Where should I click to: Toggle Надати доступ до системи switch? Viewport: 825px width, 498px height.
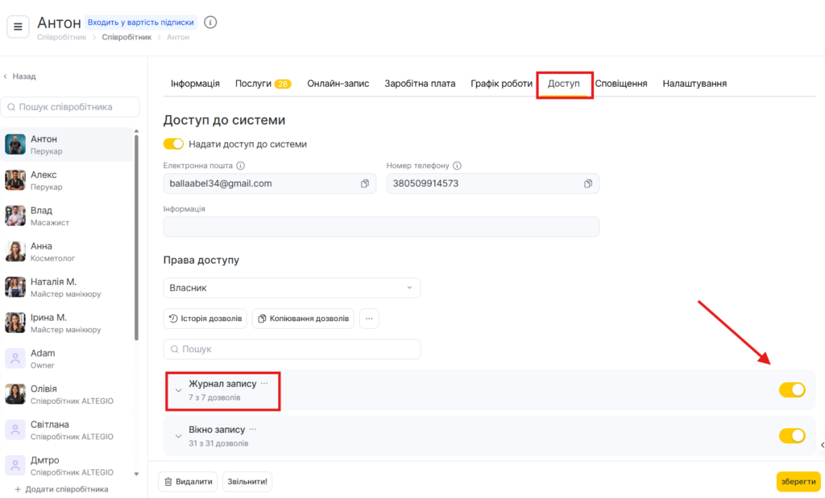(173, 144)
